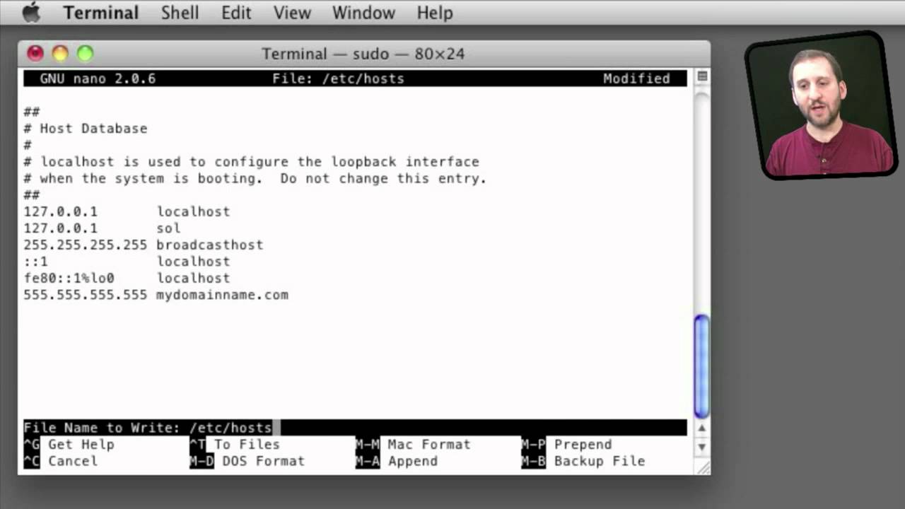905x509 pixels.
Task: Open the View menu
Action: [292, 13]
